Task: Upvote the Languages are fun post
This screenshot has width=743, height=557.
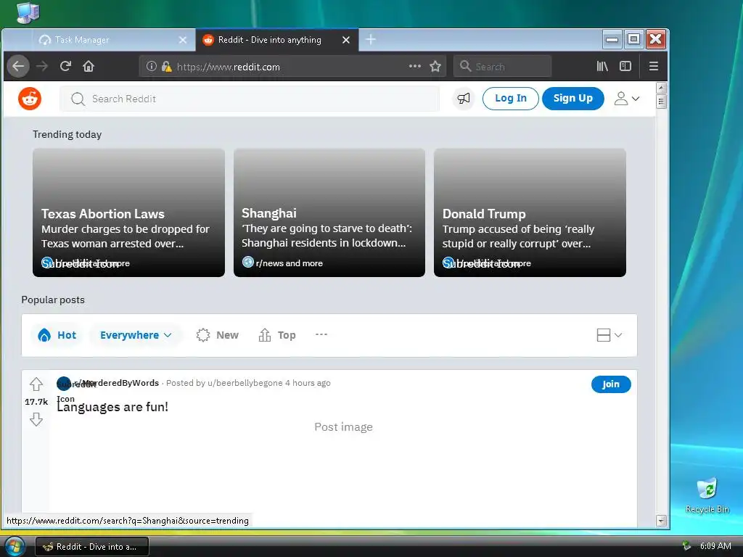Action: point(36,384)
